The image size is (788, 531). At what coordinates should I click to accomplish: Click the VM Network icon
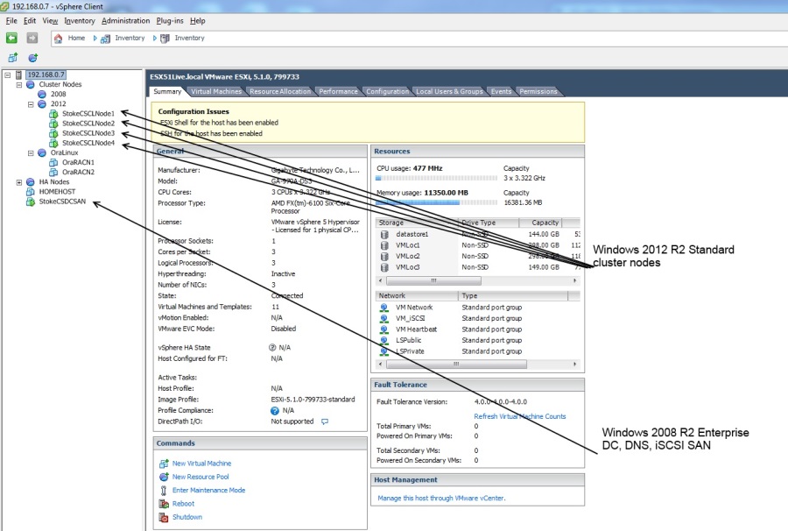pos(384,308)
